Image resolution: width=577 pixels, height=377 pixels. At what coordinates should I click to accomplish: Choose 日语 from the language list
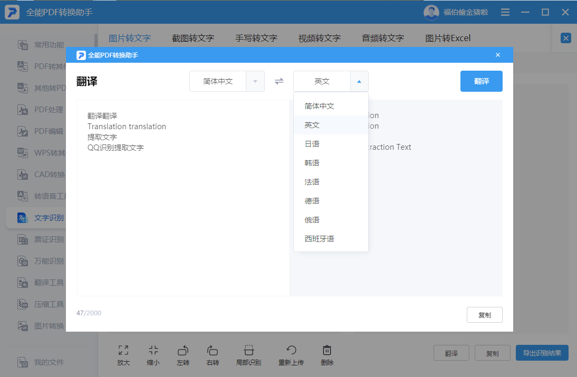coord(331,144)
